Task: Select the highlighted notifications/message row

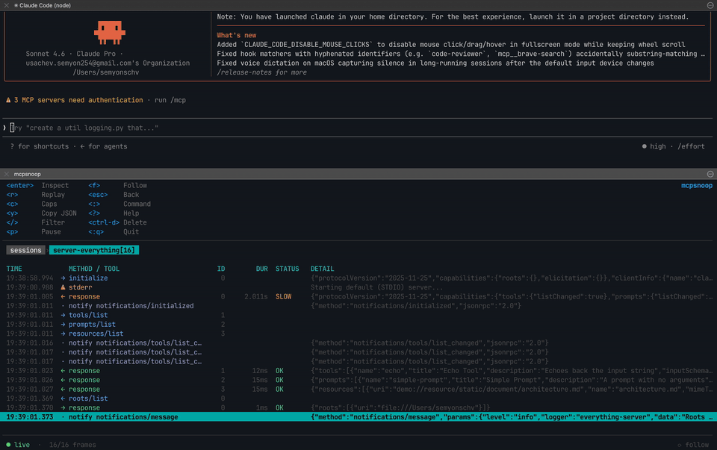Action: point(358,417)
